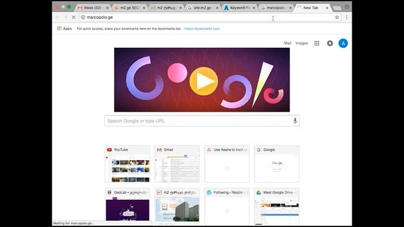Open a new tab with the tab button
Screen dimensions: 404x227
(x=336, y=8)
